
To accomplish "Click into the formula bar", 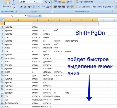I will click(x=79, y=16).
